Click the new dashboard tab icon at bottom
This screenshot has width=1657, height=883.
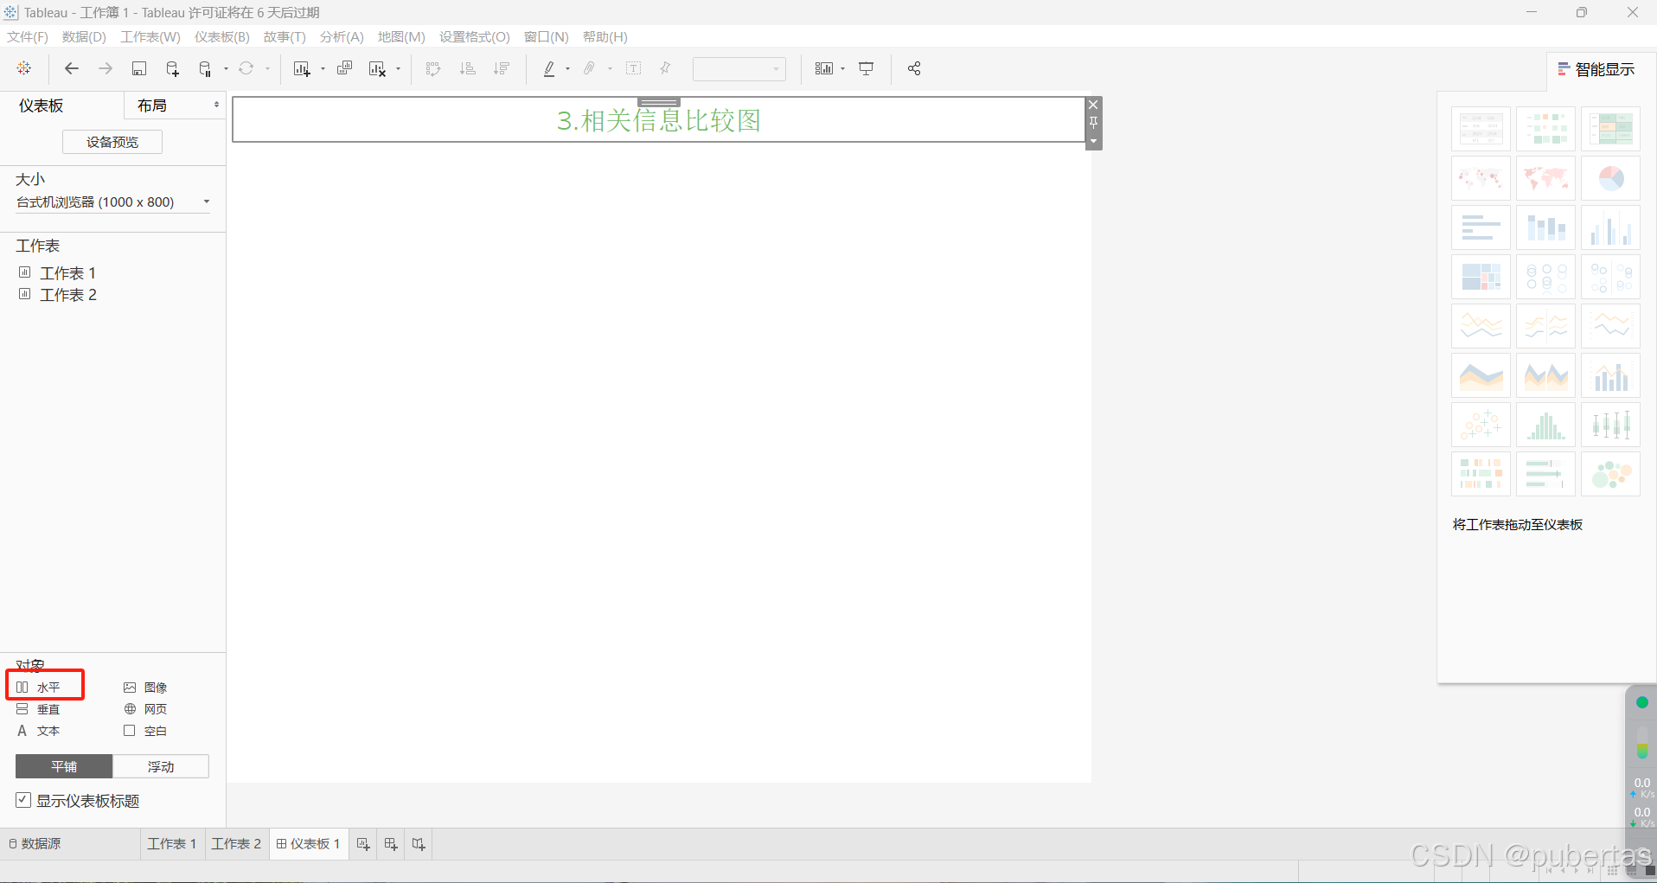click(391, 844)
